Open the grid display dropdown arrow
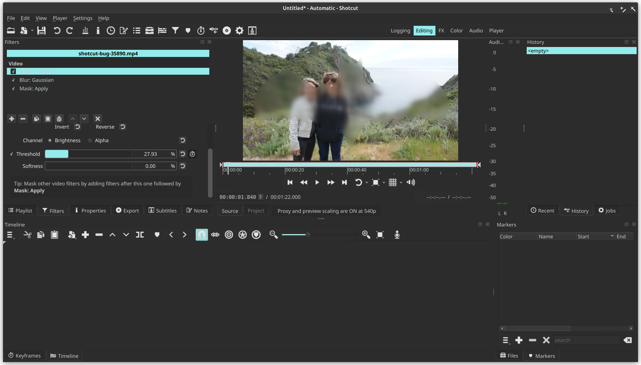Image resolution: width=641 pixels, height=365 pixels. coord(401,183)
